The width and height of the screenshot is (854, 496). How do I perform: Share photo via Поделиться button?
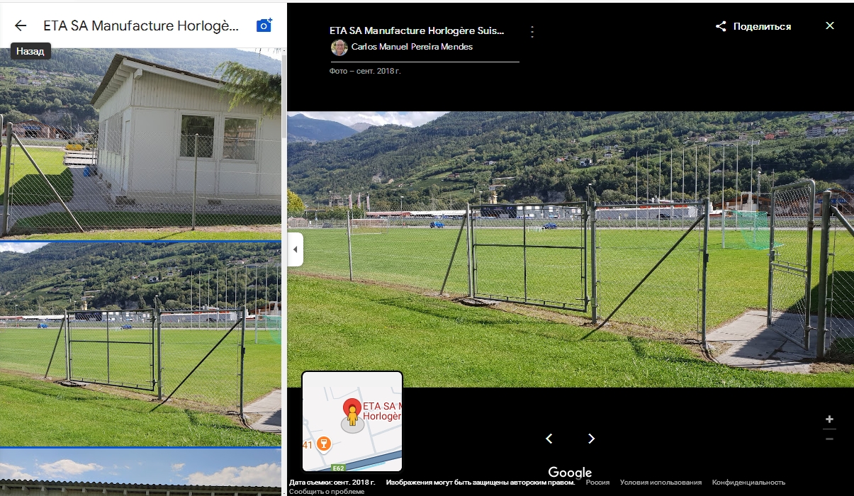pos(753,26)
